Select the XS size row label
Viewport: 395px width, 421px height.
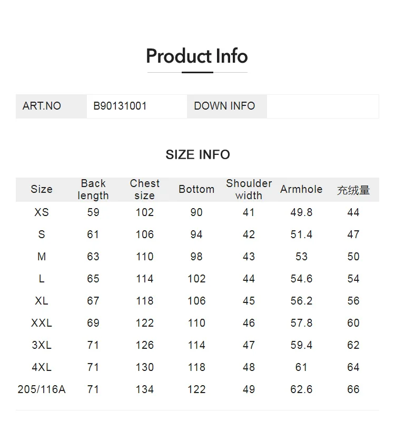42,212
